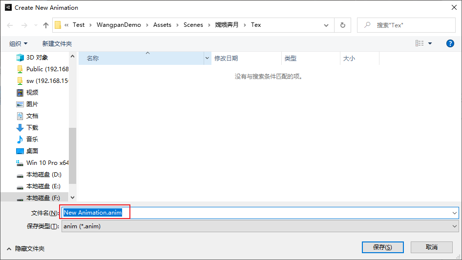Image resolution: width=462 pixels, height=260 pixels.
Task: Open help with the question mark icon
Action: (450, 43)
